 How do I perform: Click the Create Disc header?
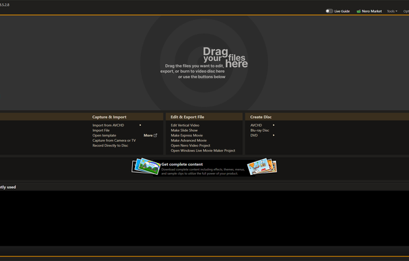point(261,117)
